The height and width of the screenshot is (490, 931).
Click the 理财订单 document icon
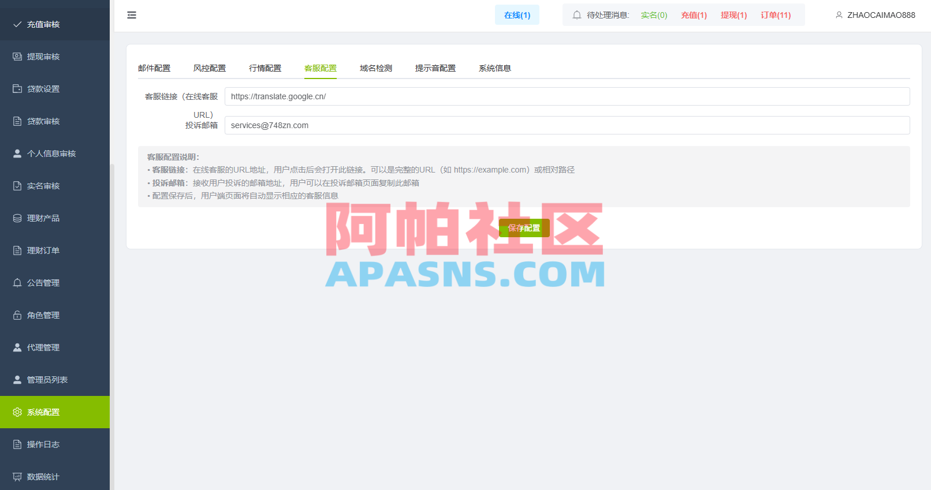tap(17, 250)
